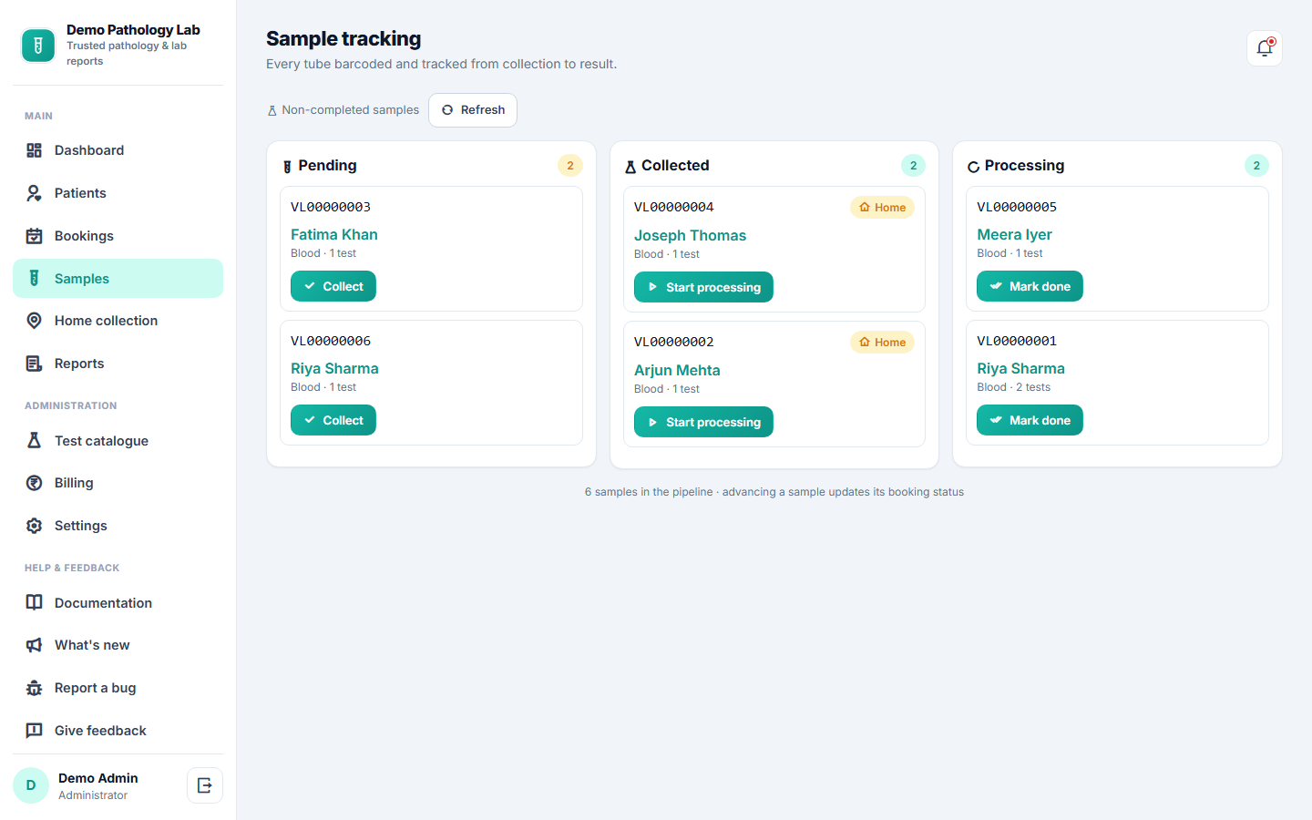Open the Documentation page
This screenshot has width=1312, height=820.
[x=118, y=603]
